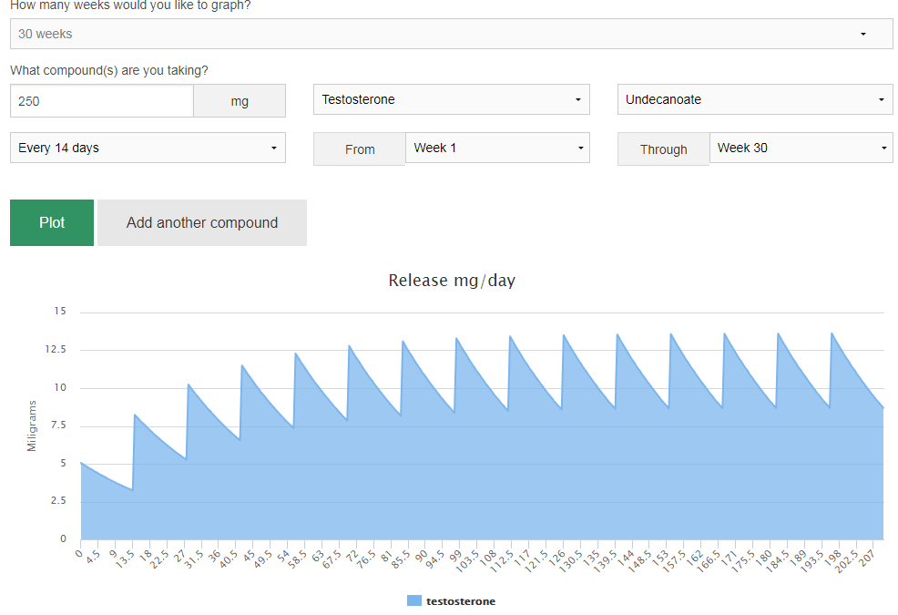Toggle the testosterone series legend label
Image resolution: width=898 pixels, height=615 pixels.
pos(460,601)
